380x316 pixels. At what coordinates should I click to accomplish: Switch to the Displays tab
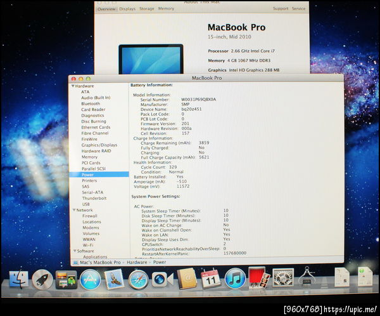coord(127,9)
